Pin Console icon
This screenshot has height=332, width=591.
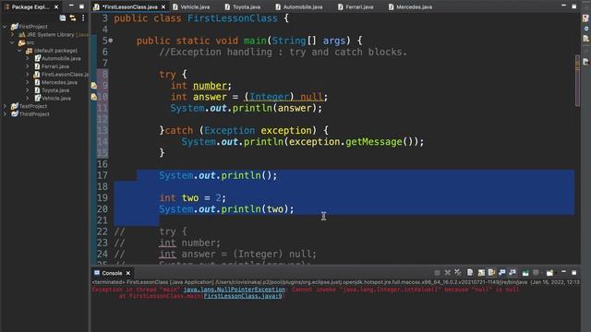click(x=525, y=273)
